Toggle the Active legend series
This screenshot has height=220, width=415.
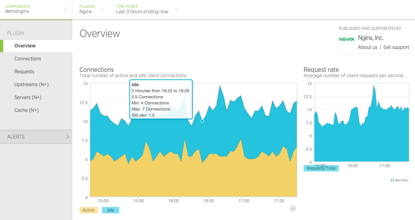[x=88, y=210]
